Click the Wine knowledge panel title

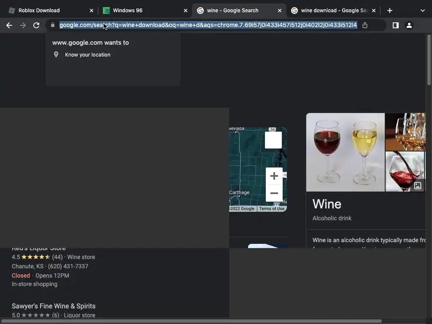tap(327, 204)
